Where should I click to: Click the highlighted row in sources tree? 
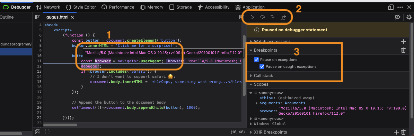pos(16,52)
